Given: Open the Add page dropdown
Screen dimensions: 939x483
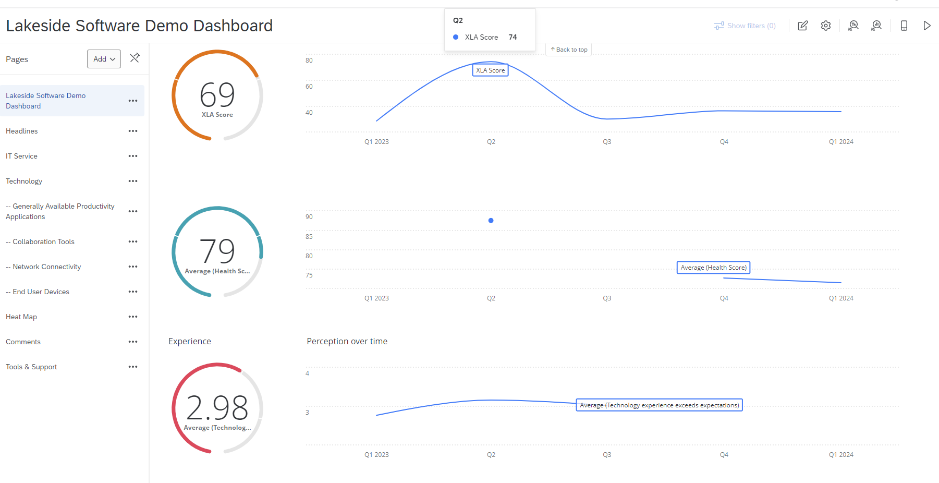Looking at the screenshot, I should (104, 59).
